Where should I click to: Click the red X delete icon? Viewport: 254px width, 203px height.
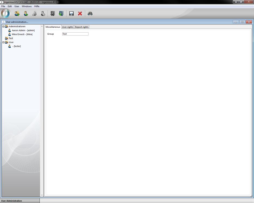[80, 13]
